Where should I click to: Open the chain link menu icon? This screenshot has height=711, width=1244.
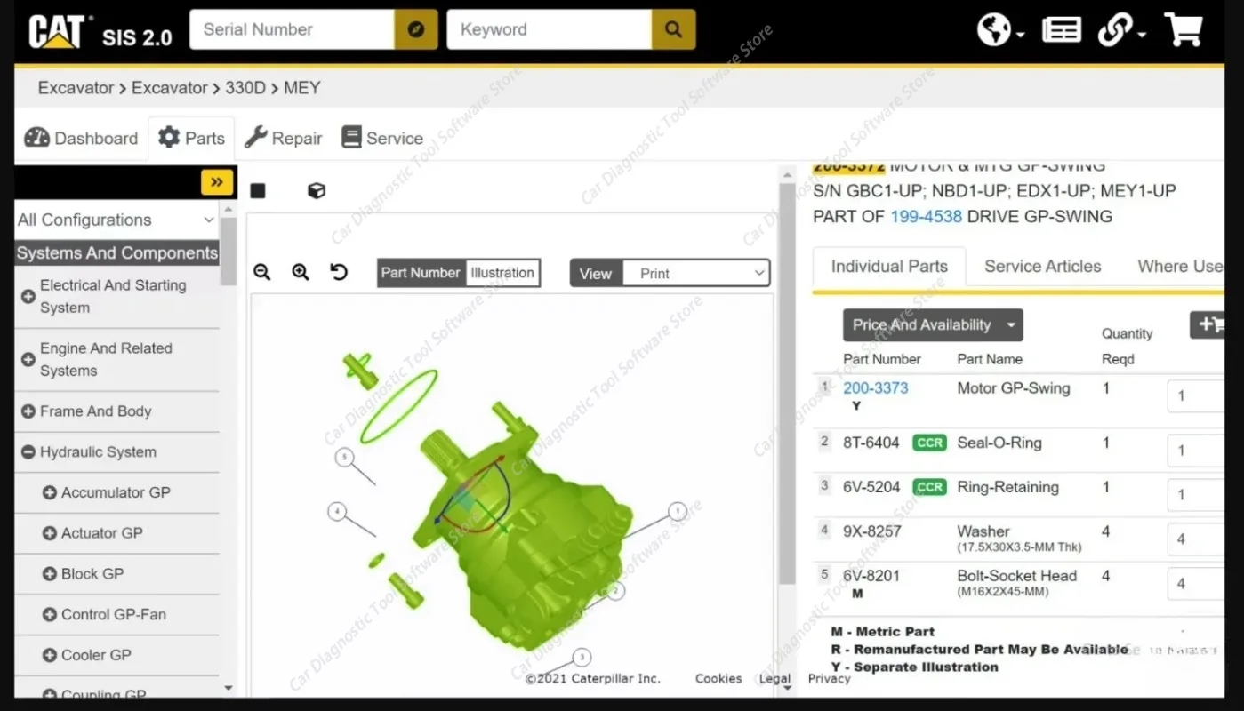[1120, 30]
